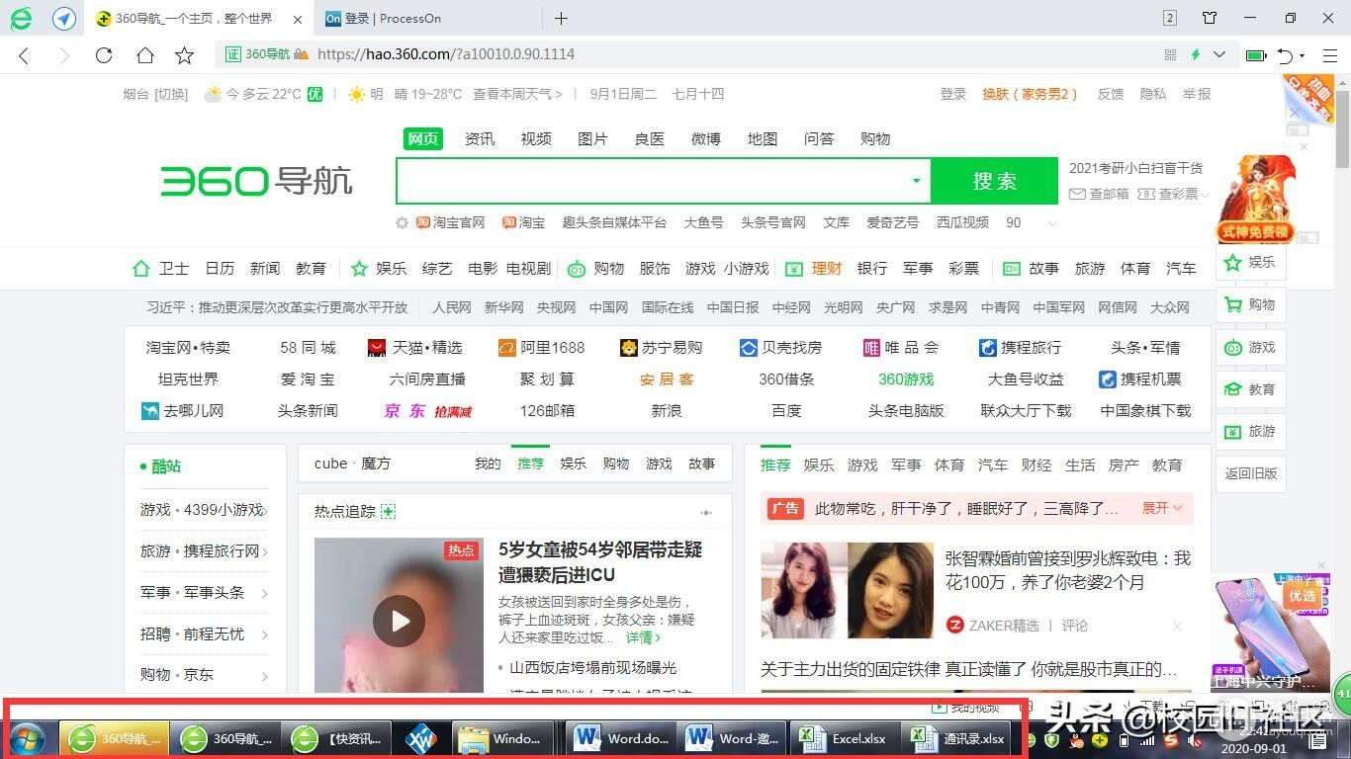The height and width of the screenshot is (759, 1351).
Task: Open the 淘宝网·特卖 link
Action: (x=188, y=348)
